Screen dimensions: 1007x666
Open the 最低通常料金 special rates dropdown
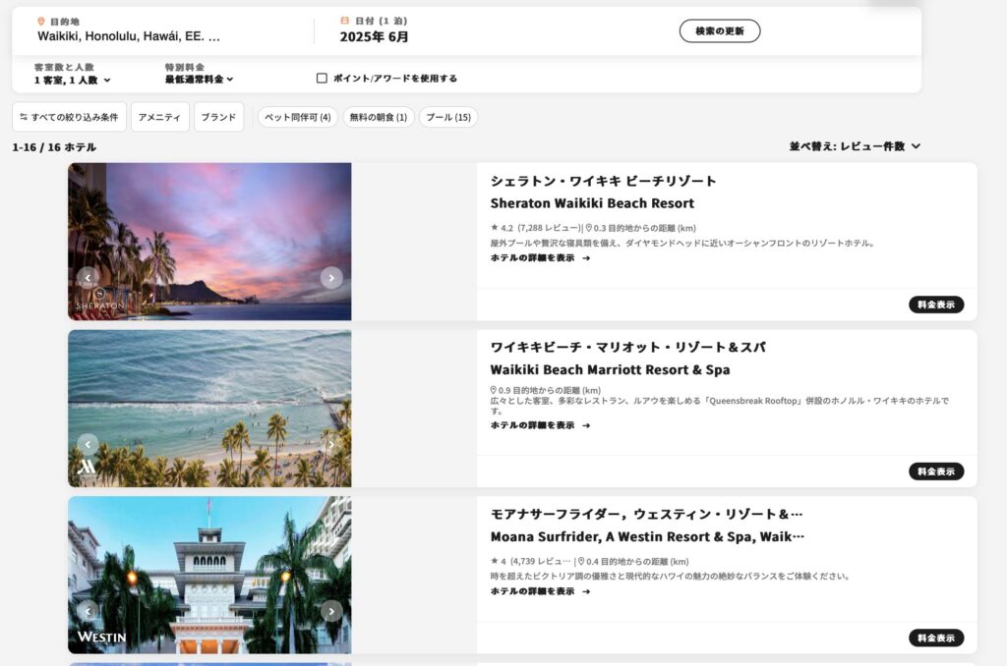[x=199, y=80]
